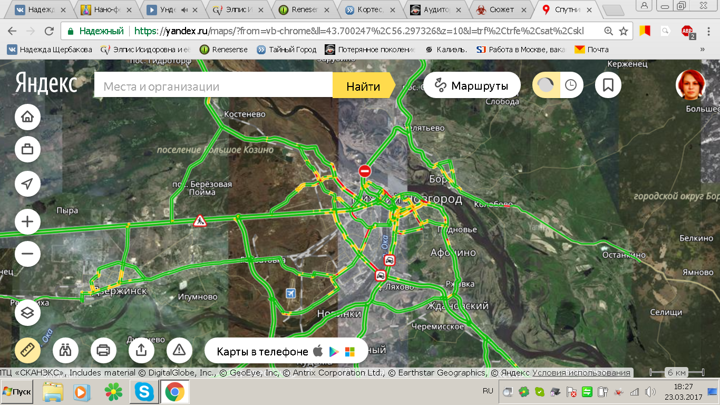Viewport: 720px width, 405px height.
Task: Open Тайный Город bookmark
Action: tap(287, 50)
